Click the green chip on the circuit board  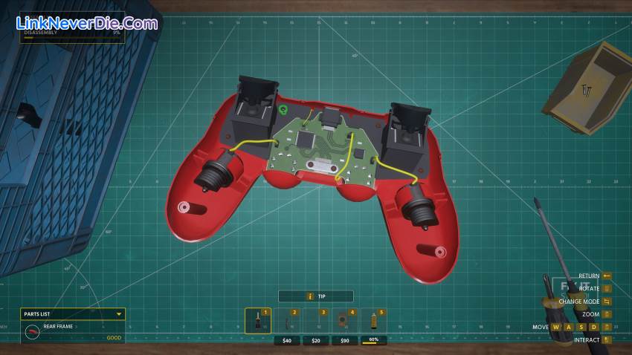click(x=283, y=110)
